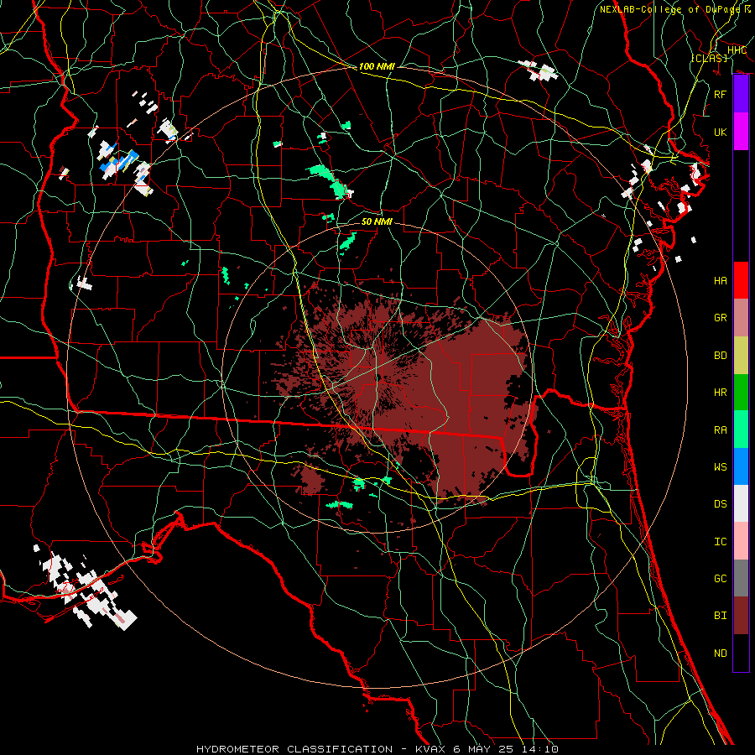Viewport: 755px width, 755px height.
Task: Click the black ND legend swatch
Action: tap(741, 653)
